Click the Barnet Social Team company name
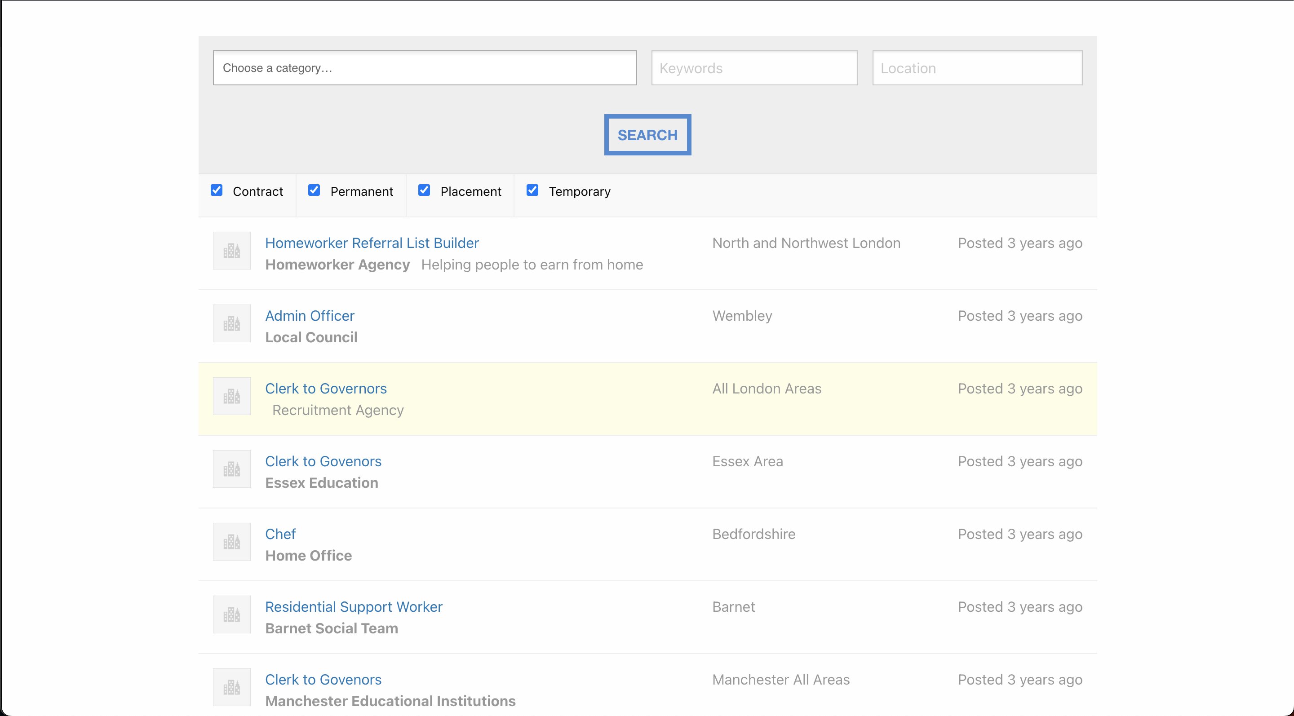The image size is (1294, 716). pyautogui.click(x=332, y=629)
